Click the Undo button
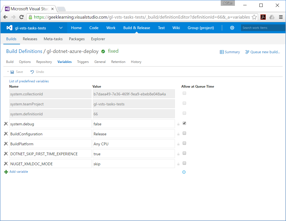Screen dimensions: 286x221 (x=37, y=72)
